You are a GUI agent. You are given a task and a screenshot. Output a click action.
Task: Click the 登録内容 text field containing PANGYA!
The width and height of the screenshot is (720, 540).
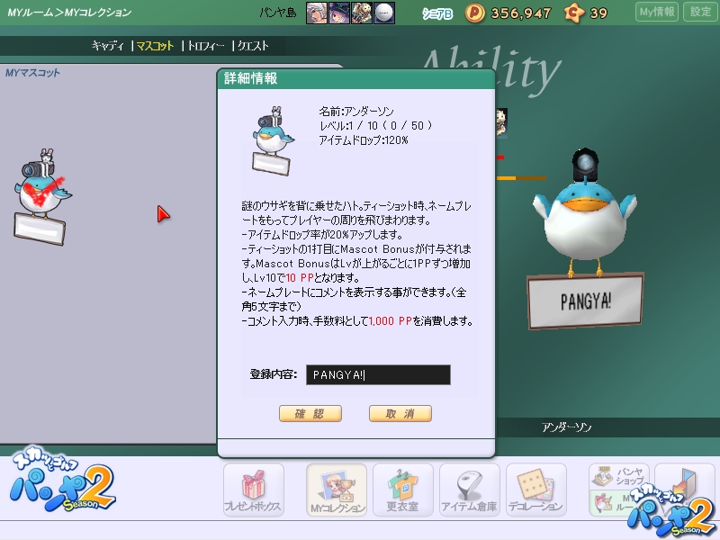tap(378, 374)
